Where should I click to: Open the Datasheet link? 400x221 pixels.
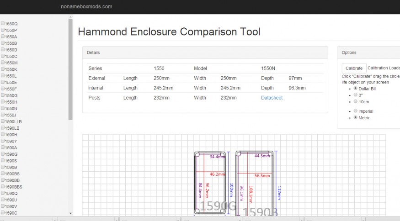tap(272, 98)
